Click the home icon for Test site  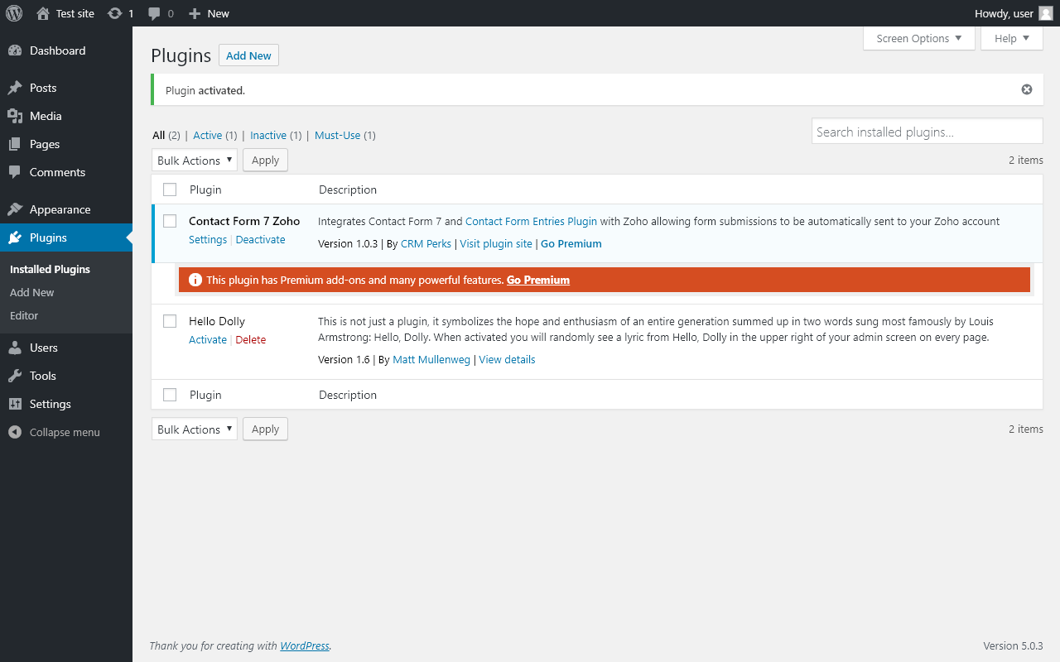(43, 13)
